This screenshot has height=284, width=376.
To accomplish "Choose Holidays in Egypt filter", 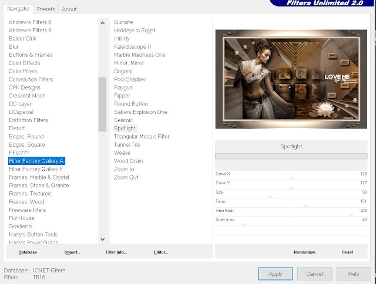I will tap(135, 30).
